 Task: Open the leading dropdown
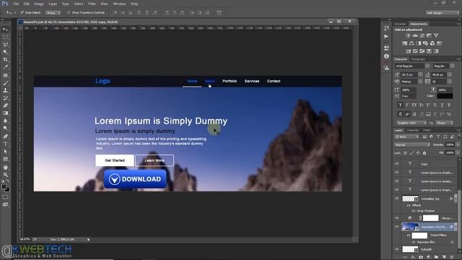pos(449,74)
